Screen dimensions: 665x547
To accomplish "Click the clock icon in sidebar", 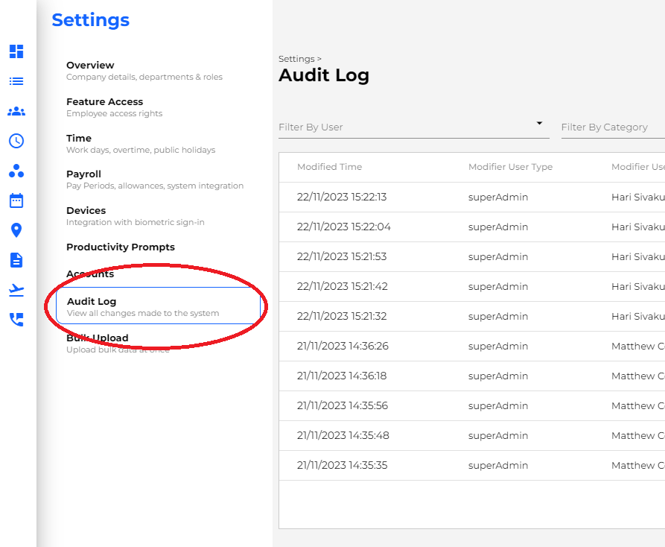I will tap(16, 141).
